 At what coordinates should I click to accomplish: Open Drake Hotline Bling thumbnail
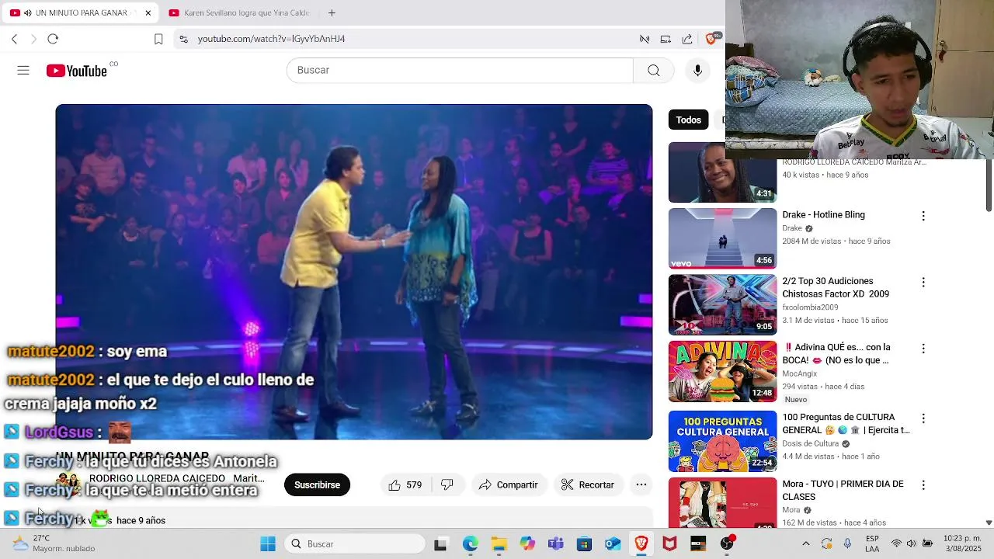point(722,238)
